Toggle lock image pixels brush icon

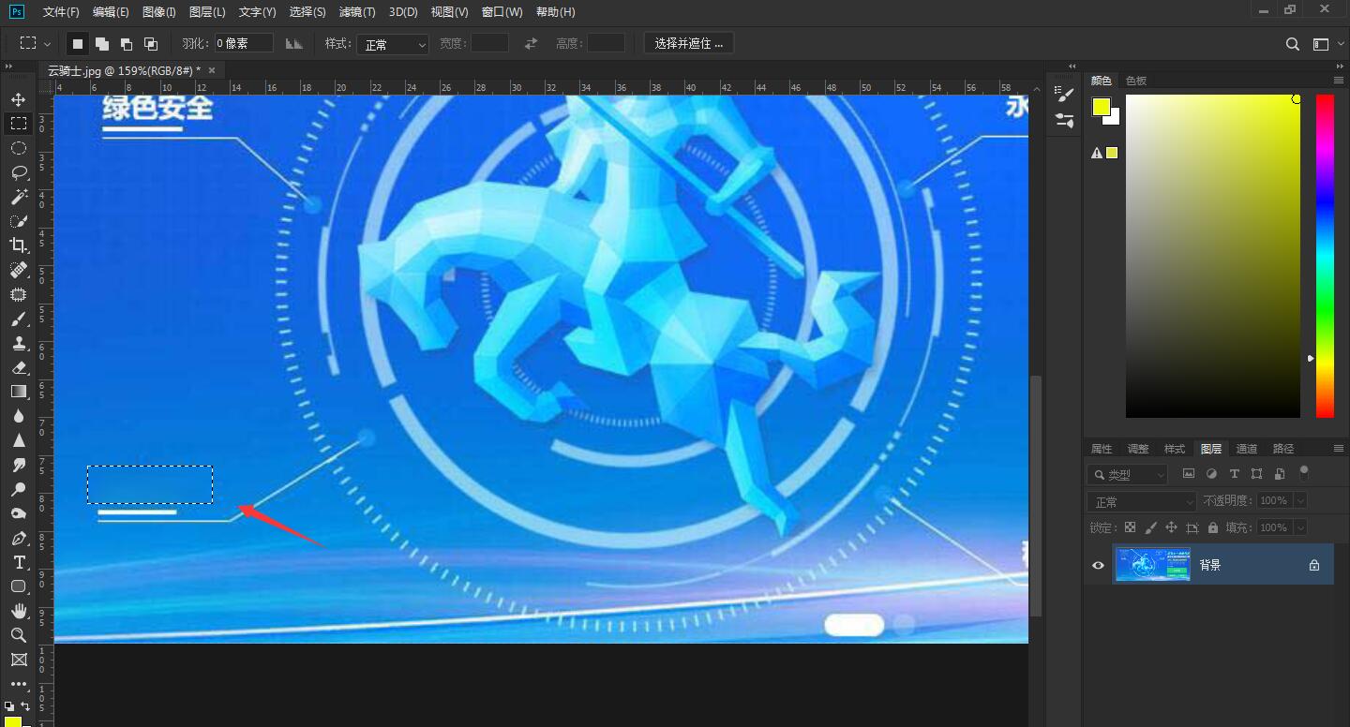point(1151,528)
